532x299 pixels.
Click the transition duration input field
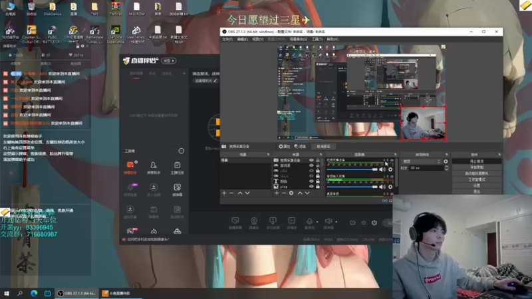pos(426,168)
